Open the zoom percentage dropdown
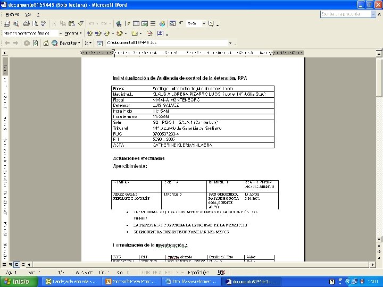The image size is (383, 287). pos(203,23)
